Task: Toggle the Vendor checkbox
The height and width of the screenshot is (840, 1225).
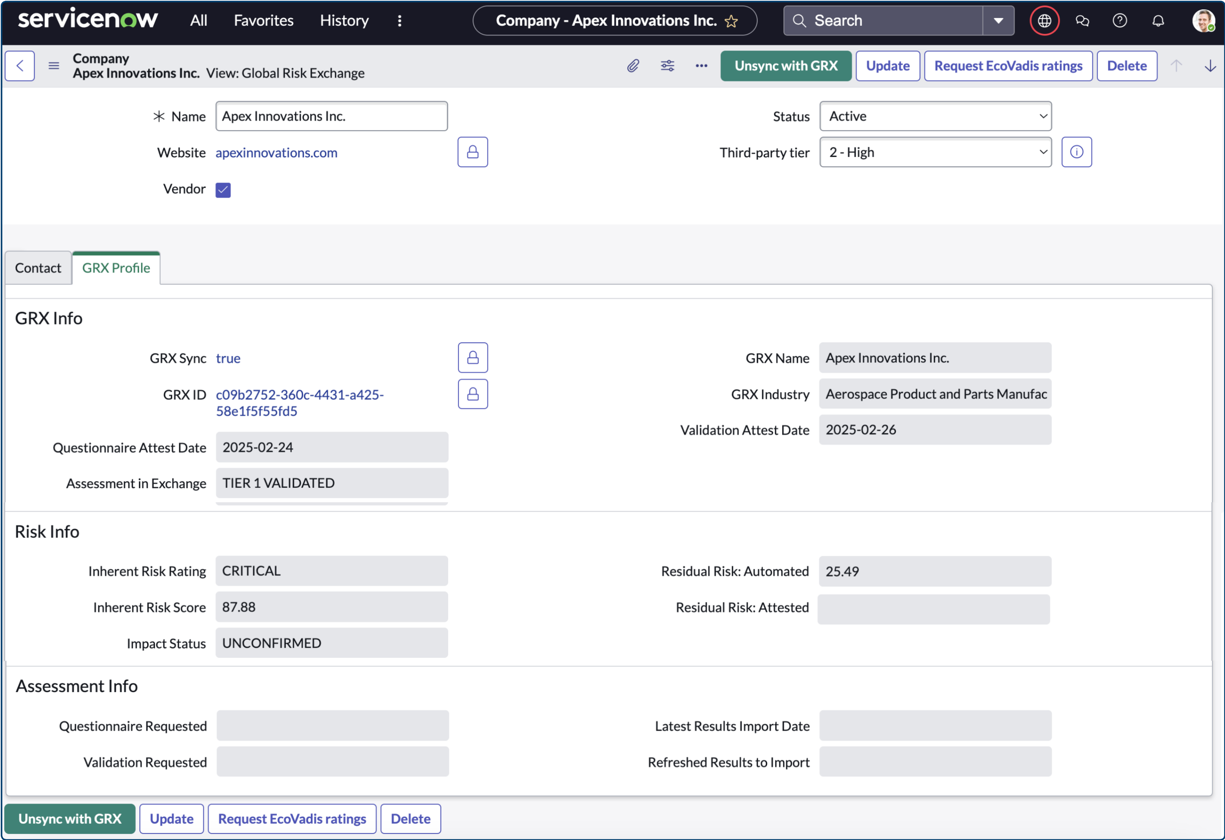Action: [x=223, y=190]
